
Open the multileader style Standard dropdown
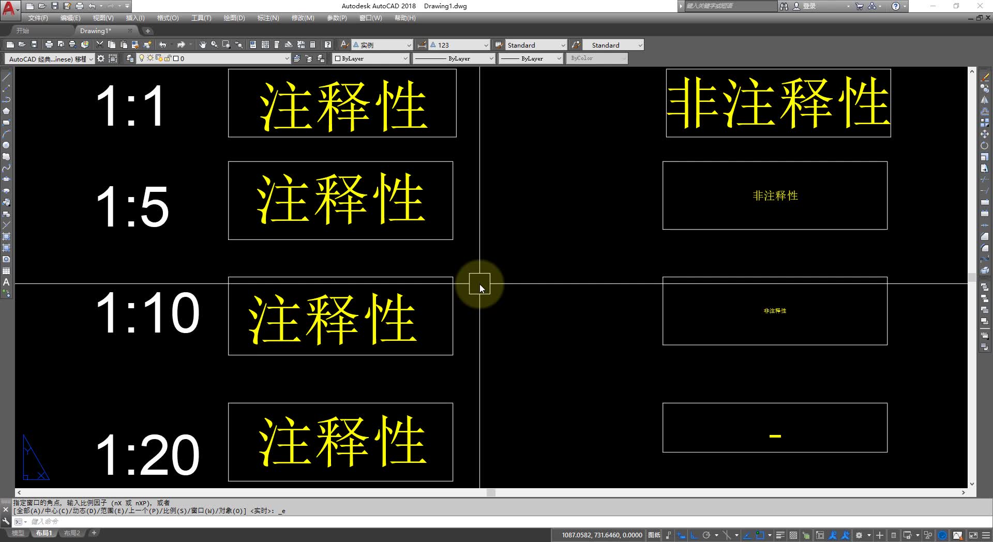pos(613,45)
